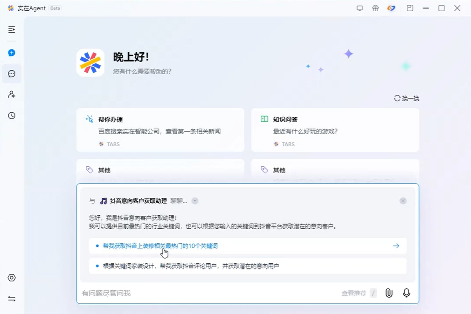Open settings via the gear icon at sidebar bottom
Screen dimensions: 471x314
[x=11, y=278]
